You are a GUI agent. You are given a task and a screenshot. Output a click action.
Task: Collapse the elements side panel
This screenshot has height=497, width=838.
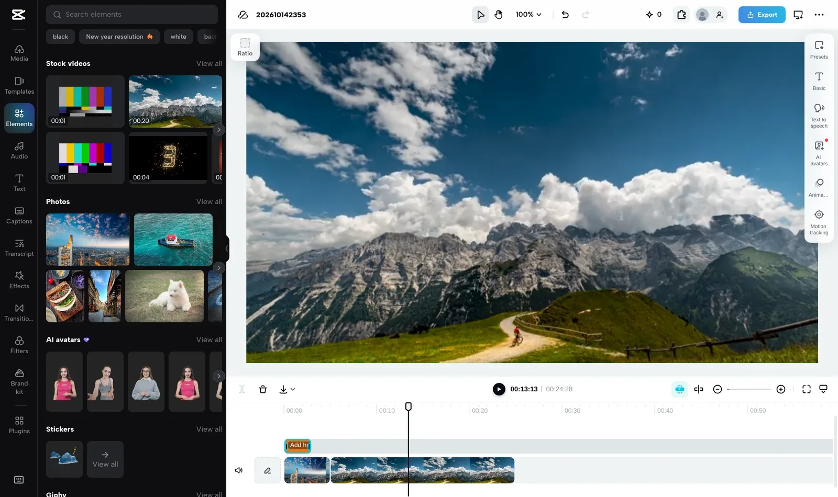[227, 249]
